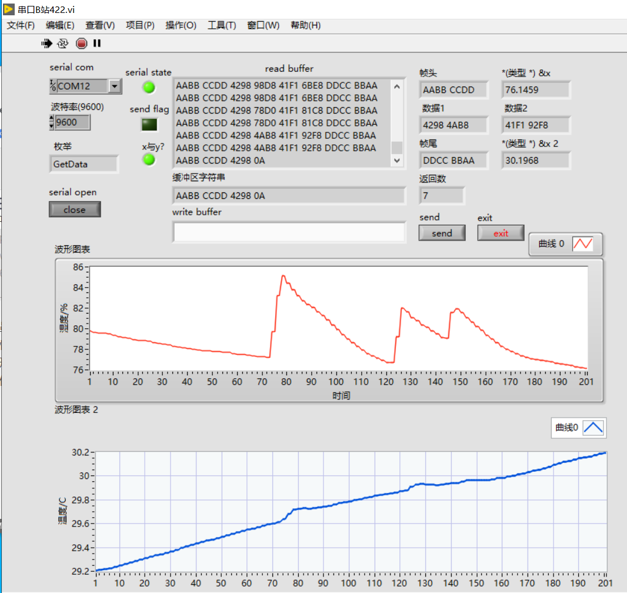Screen dimensions: 627x593
Task: Click the 数据2 value 41F1 92F8
Action: 536,125
